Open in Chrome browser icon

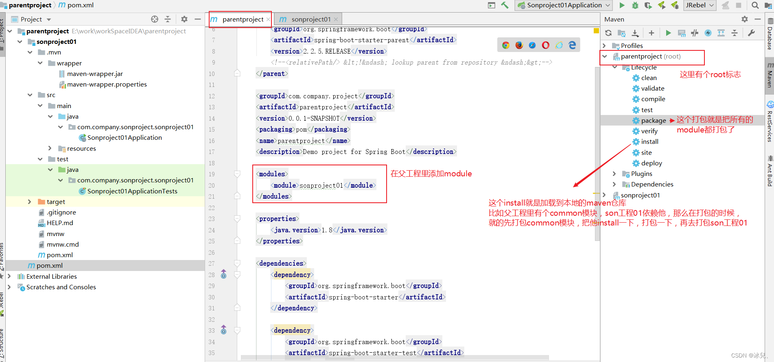coord(506,45)
